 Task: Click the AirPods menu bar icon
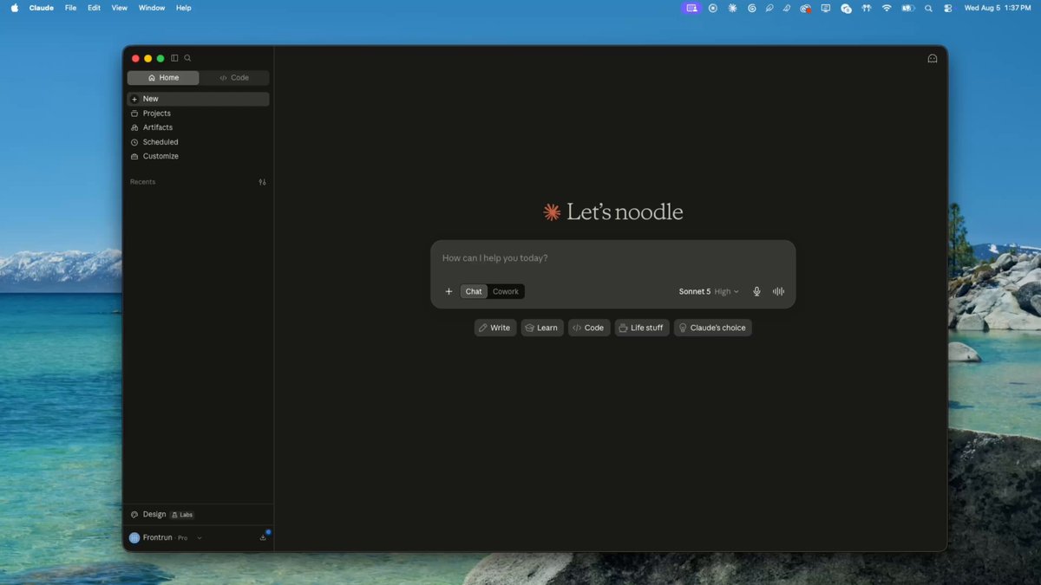[866, 8]
